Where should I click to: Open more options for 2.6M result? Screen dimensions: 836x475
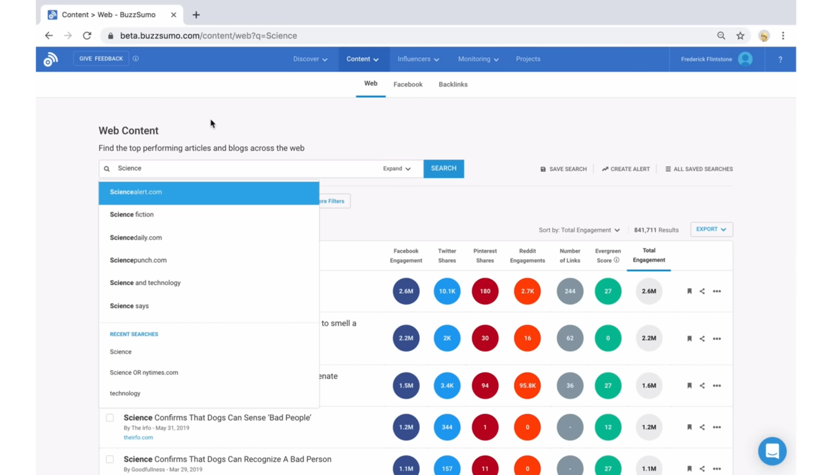click(x=717, y=291)
